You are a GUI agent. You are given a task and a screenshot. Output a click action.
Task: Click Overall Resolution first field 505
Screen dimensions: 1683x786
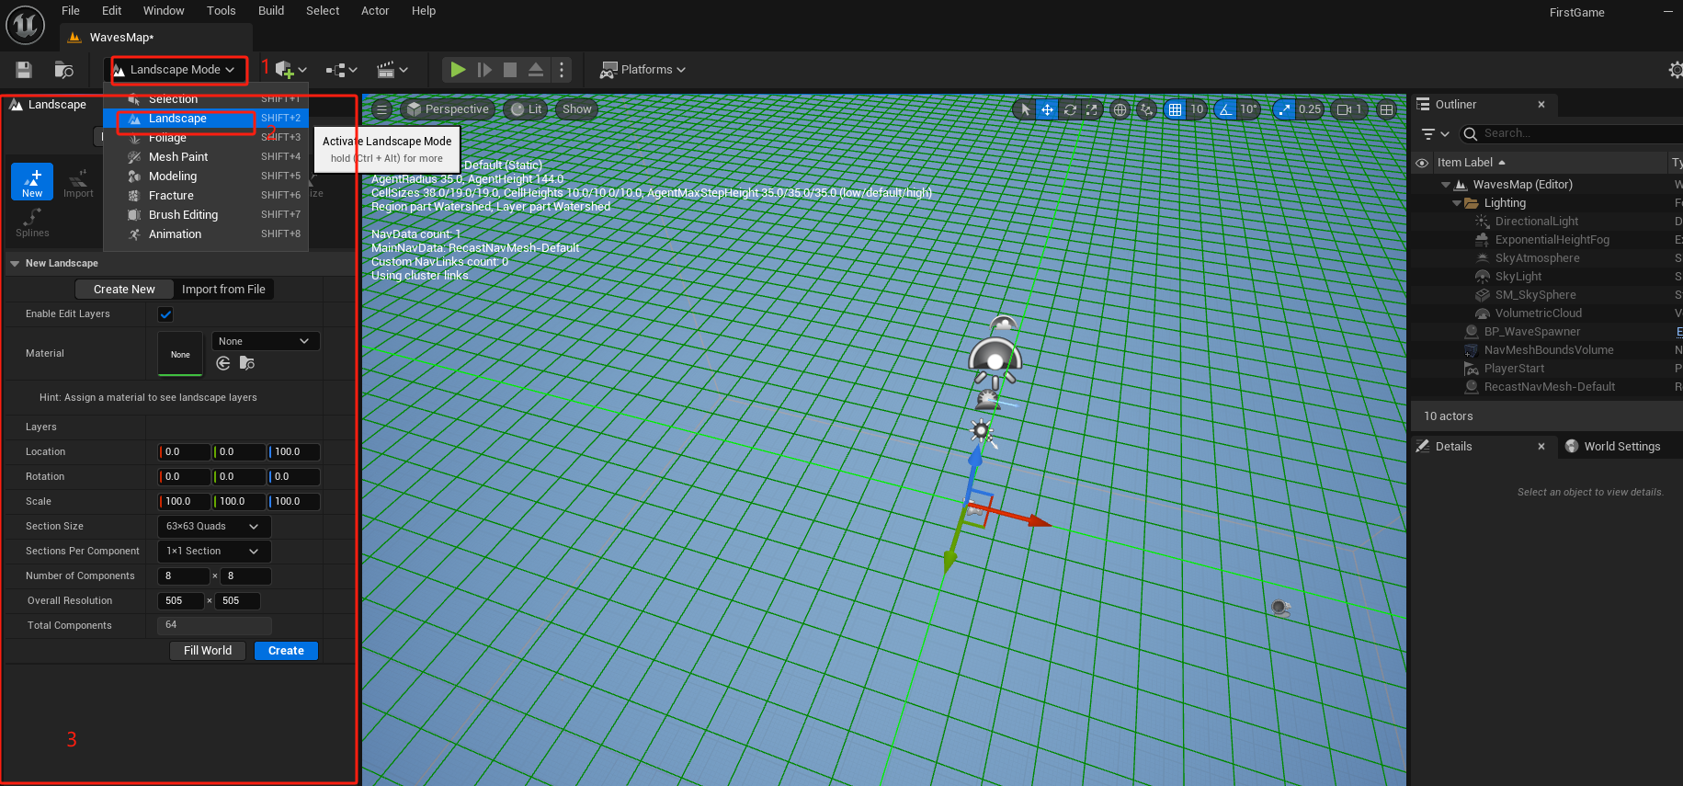[181, 601]
